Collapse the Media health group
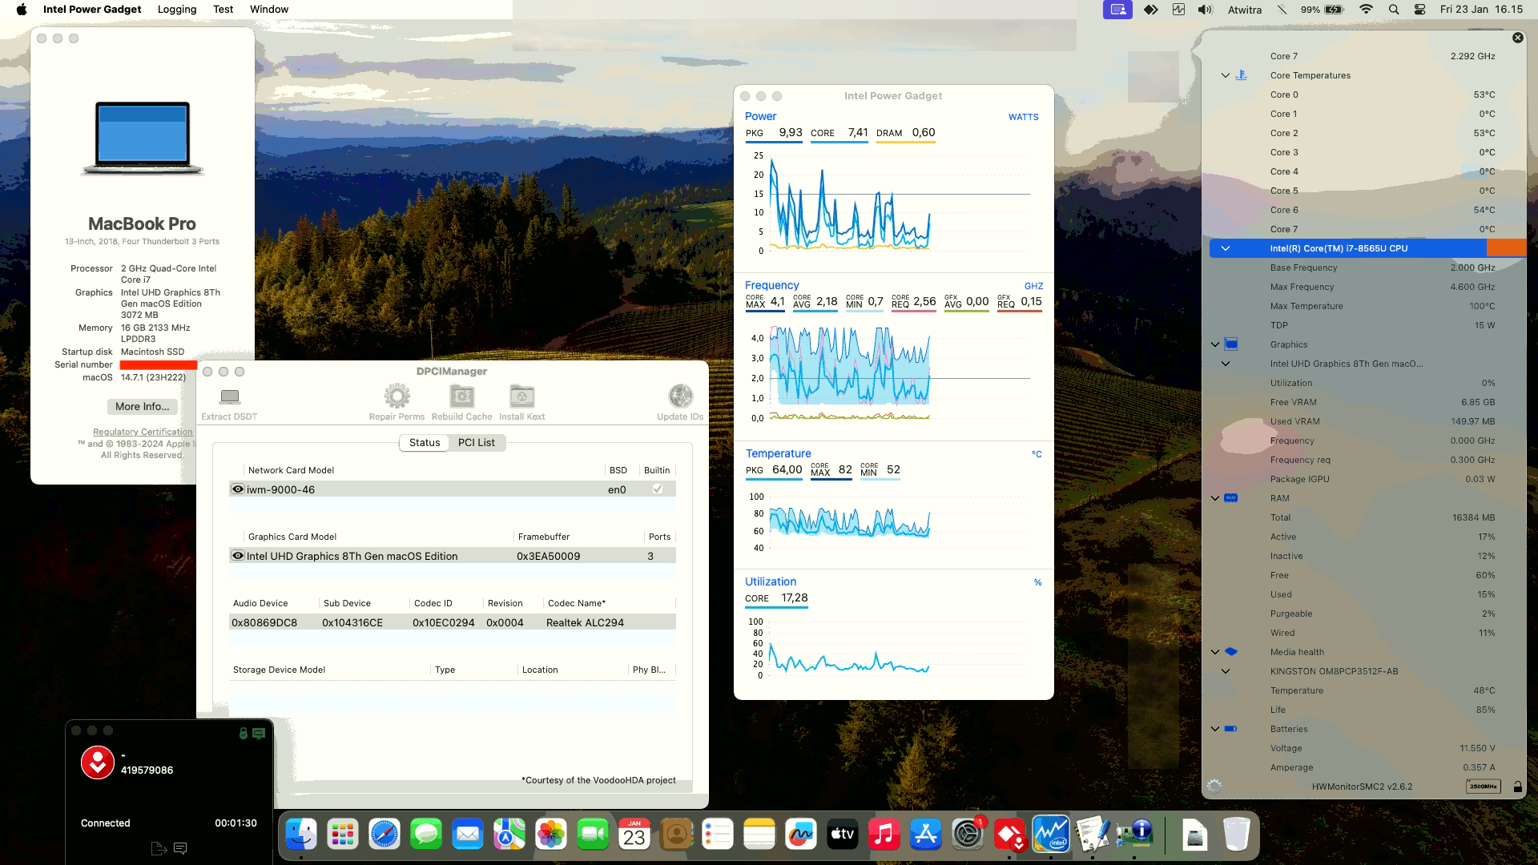Image resolution: width=1538 pixels, height=865 pixels. pos(1215,652)
